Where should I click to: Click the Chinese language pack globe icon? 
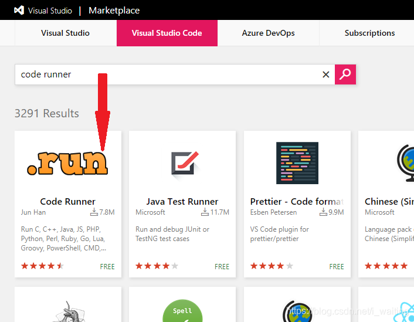(405, 163)
